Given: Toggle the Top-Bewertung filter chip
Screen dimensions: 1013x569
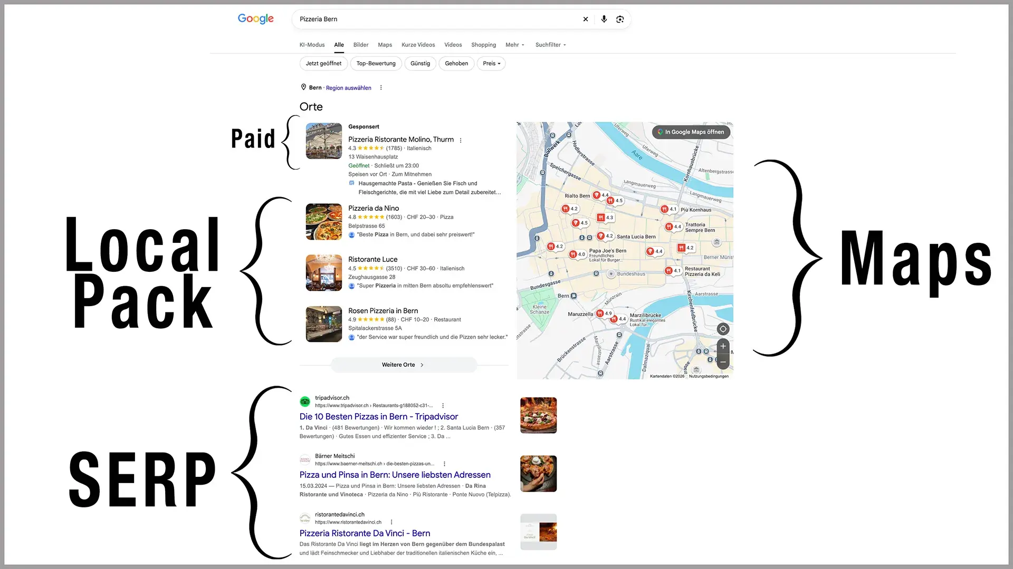Looking at the screenshot, I should 376,64.
